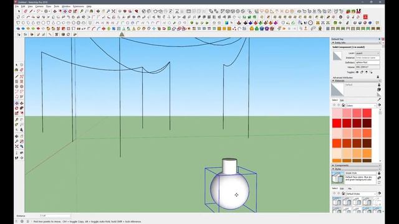This screenshot has height=224, width=399.
Task: Activate the Orbit tool in left palette
Action: click(x=17, y=136)
